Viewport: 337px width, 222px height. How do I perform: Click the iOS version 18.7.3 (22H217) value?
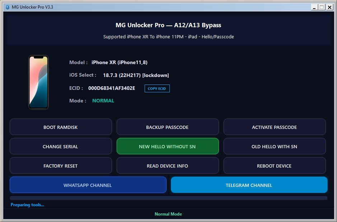[136, 75]
